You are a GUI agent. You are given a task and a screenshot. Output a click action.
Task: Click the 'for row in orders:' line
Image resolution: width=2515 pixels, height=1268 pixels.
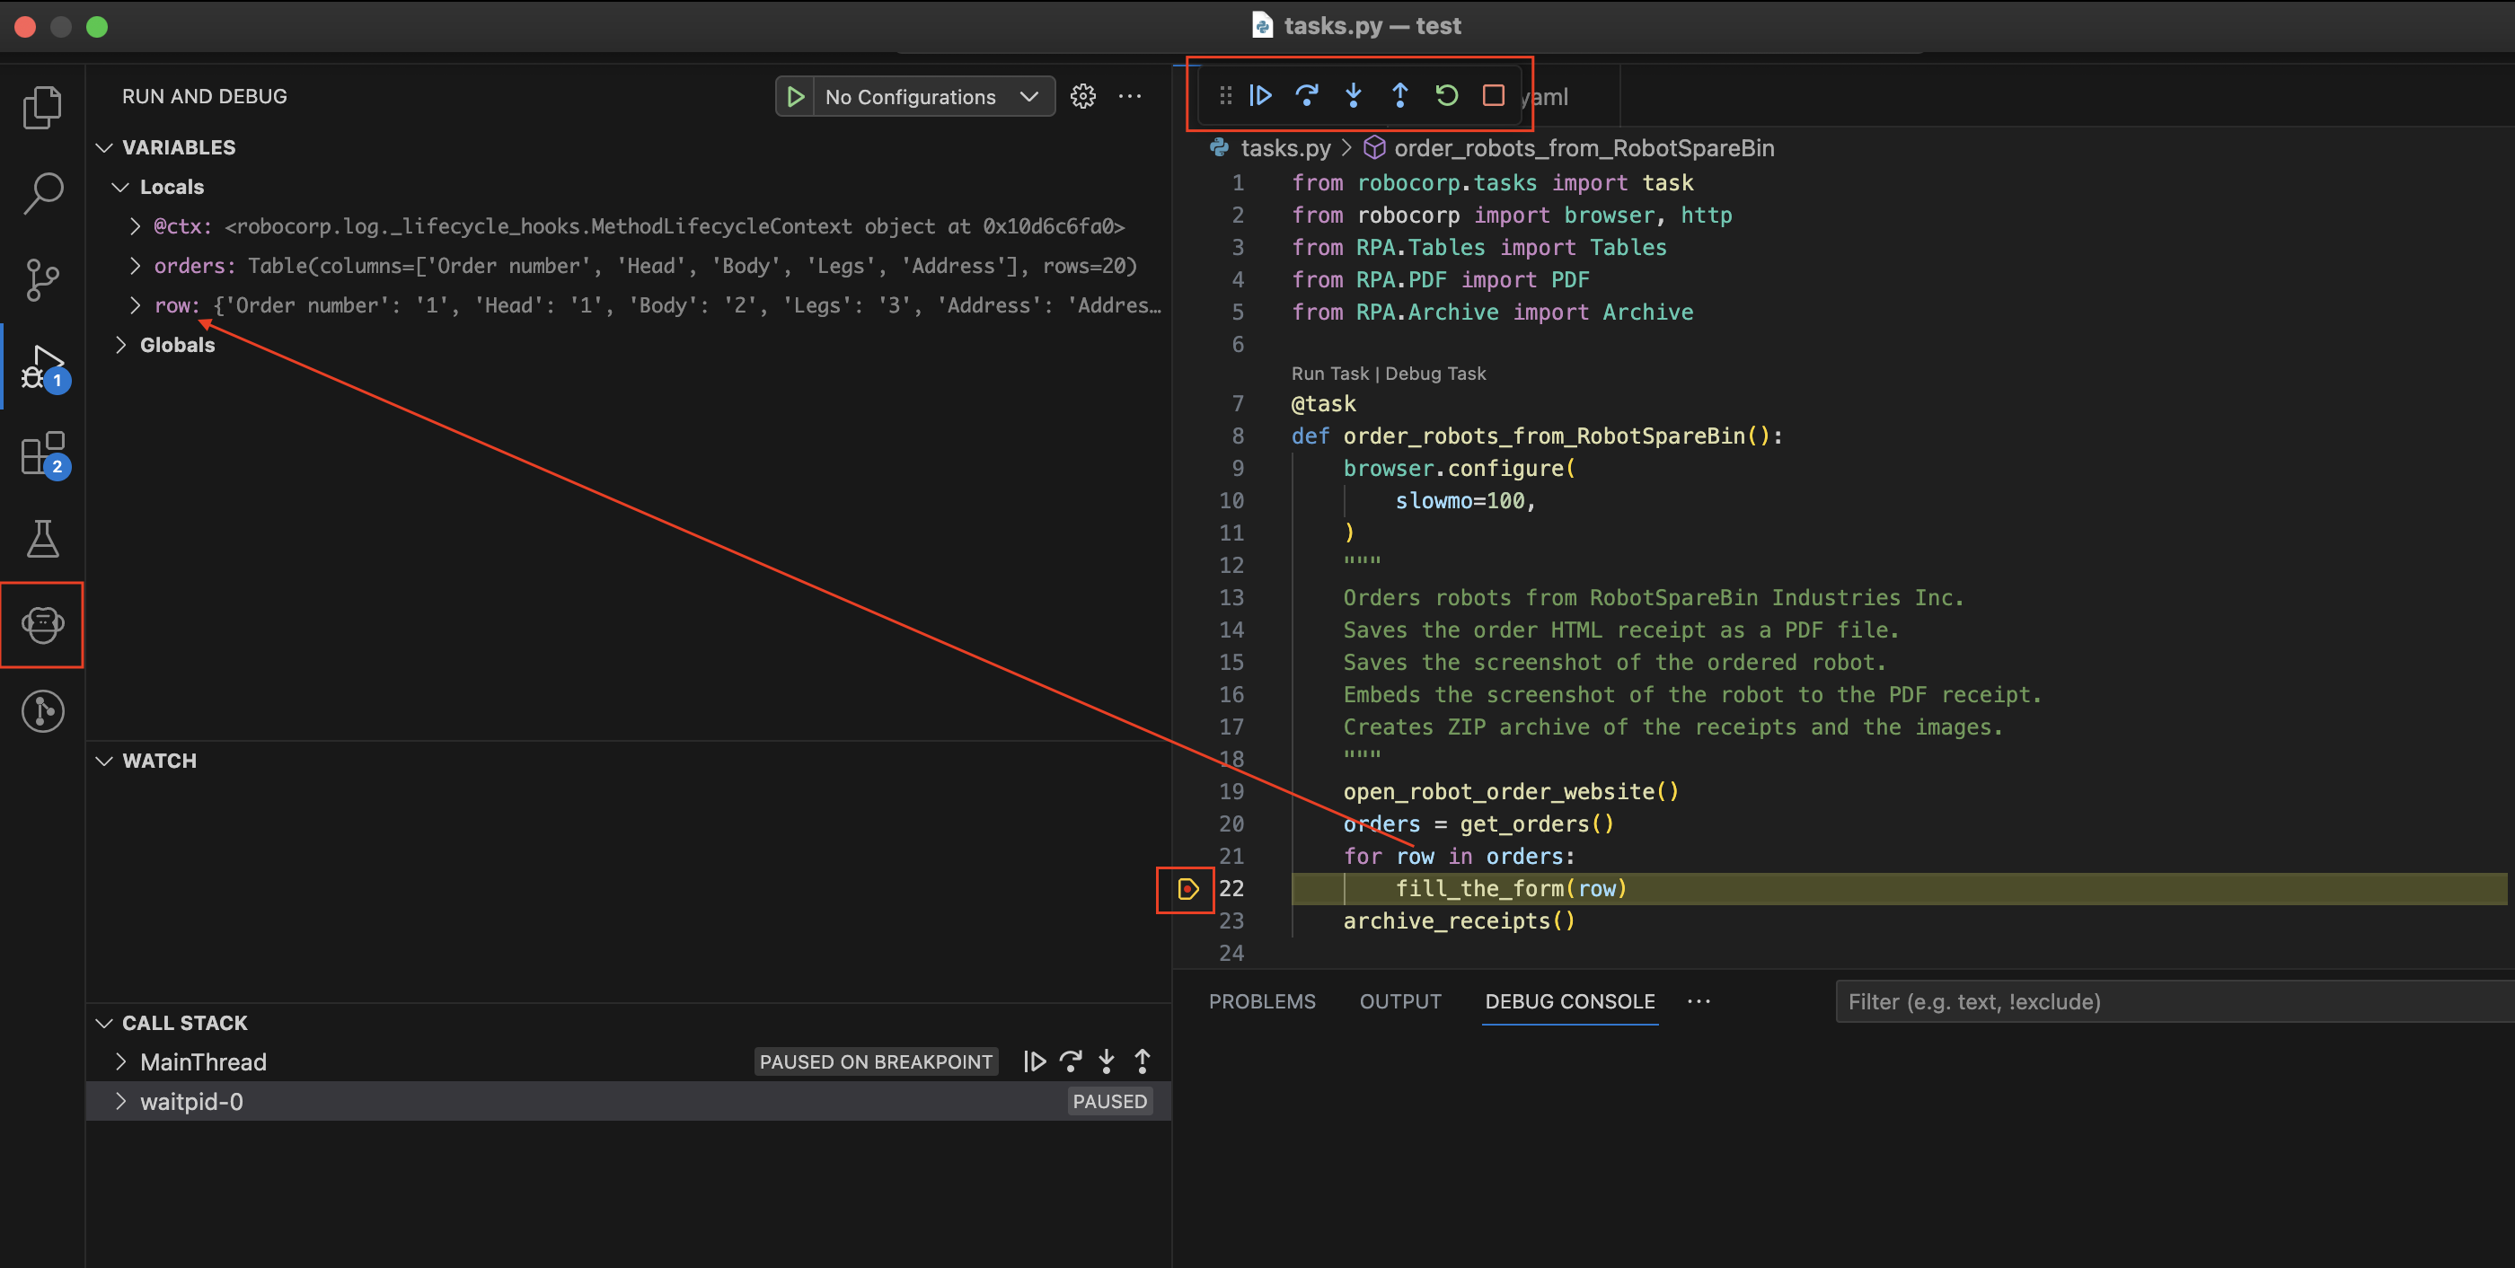click(x=1459, y=857)
